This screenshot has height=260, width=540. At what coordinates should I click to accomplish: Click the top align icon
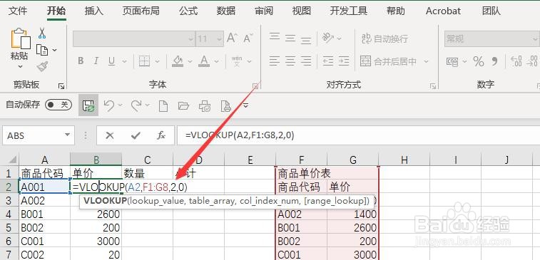(275, 36)
